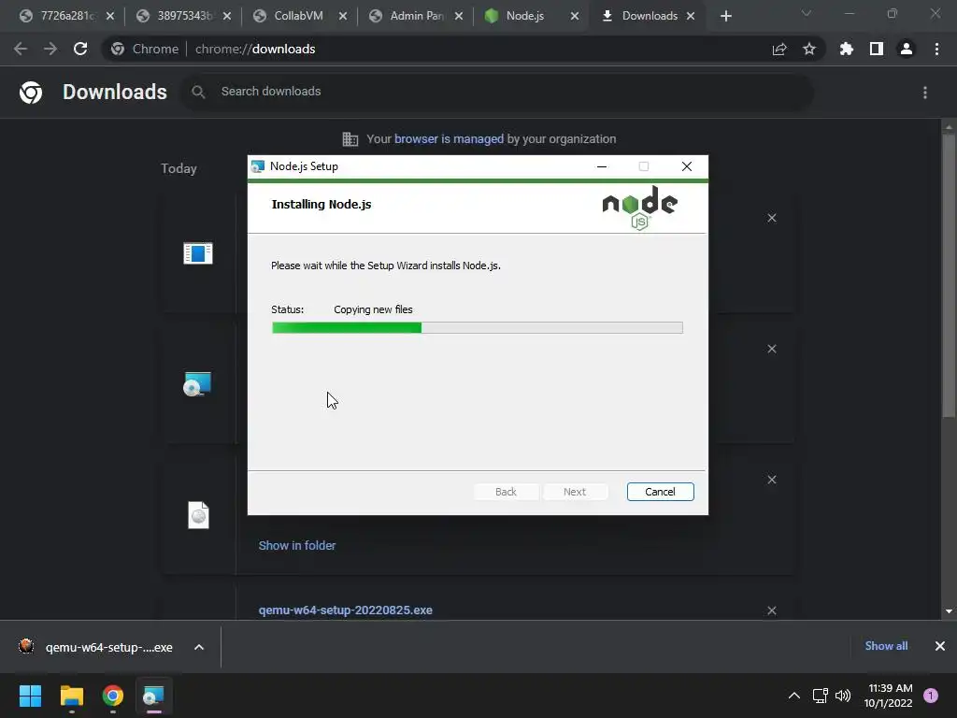Open network settings from the system tray

coord(821,696)
